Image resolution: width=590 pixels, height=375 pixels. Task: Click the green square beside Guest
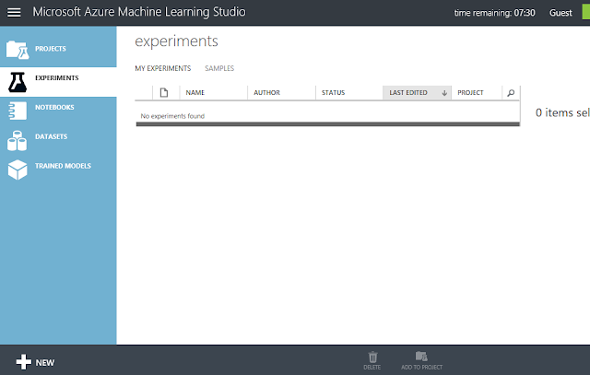tap(586, 12)
